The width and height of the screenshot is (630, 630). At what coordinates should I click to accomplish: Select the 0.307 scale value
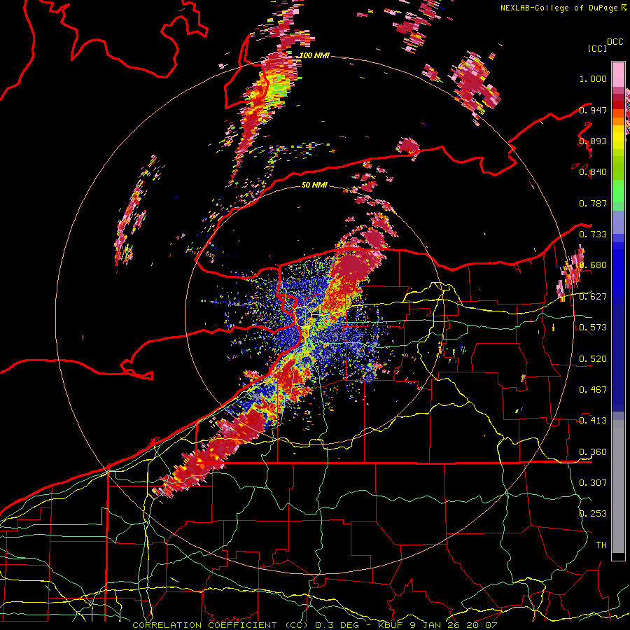click(593, 482)
